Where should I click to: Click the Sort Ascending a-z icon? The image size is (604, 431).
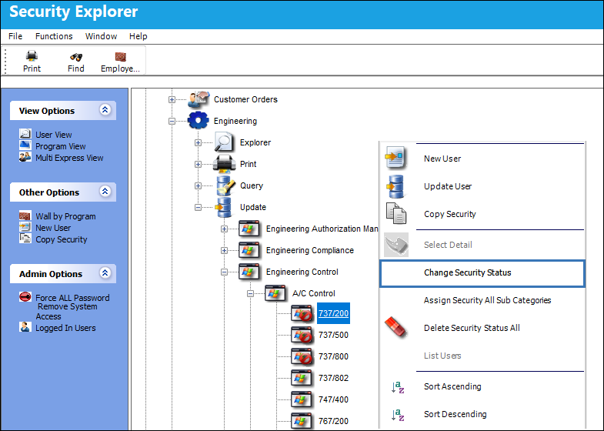click(x=398, y=386)
